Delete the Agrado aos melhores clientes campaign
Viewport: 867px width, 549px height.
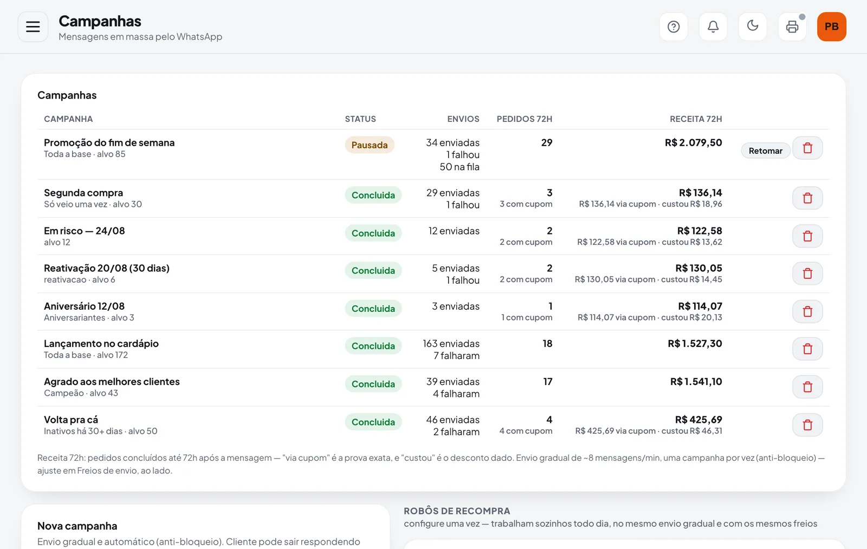point(807,387)
